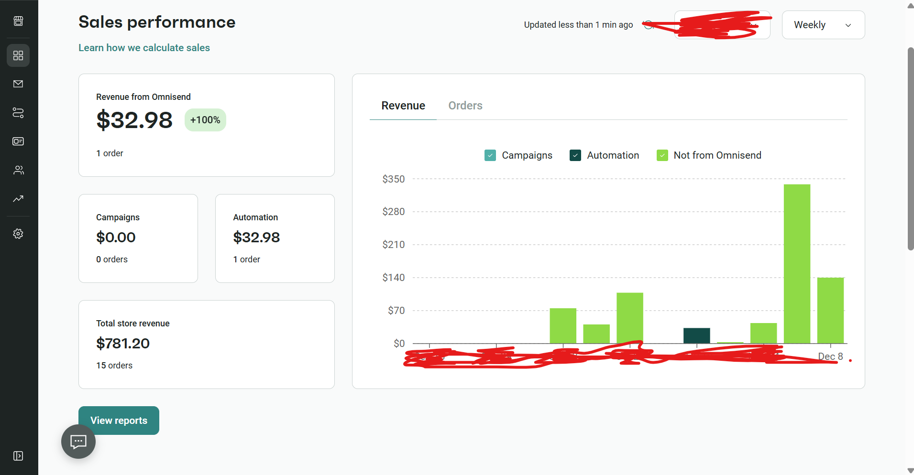Open Reports via the trend-line icon
The image size is (914, 475).
[x=18, y=199]
